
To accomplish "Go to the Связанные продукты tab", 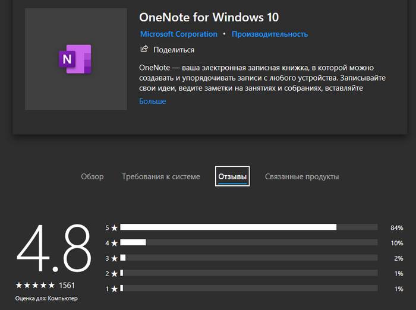I will click(301, 176).
